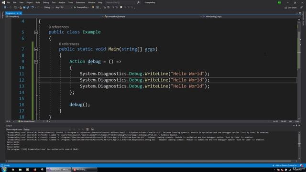This screenshot has height=172, width=306.
Task: Open the Tools menu
Action: tap(71, 2)
